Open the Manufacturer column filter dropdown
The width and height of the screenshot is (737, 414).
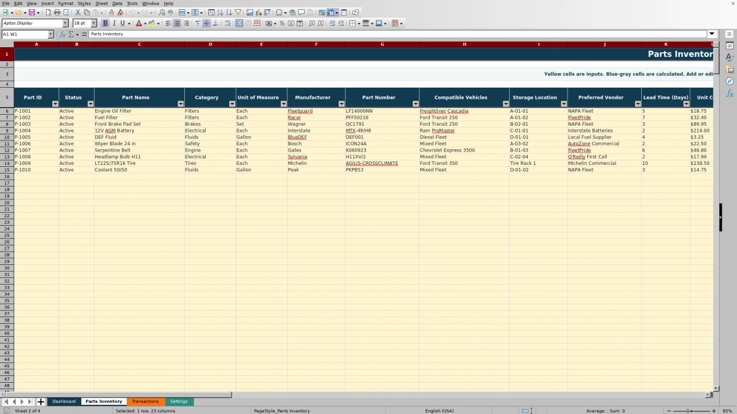[x=341, y=104]
